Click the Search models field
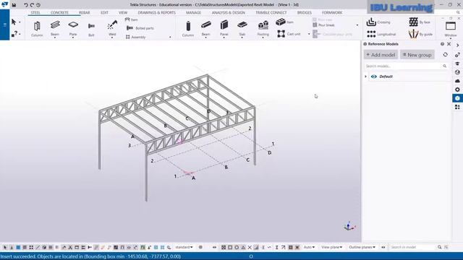Screen dimensions: 463x260 (x=406, y=66)
